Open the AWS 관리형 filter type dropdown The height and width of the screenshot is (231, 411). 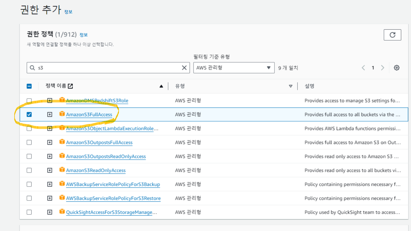[234, 68]
